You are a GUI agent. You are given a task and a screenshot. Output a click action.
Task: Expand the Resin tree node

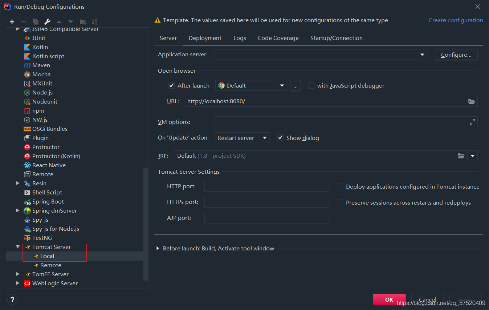click(17, 183)
